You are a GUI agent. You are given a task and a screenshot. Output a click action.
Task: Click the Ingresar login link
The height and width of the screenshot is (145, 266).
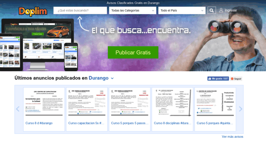231,10
